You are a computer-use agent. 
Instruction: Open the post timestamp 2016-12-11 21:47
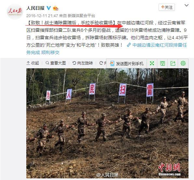pyautogui.click(x=42, y=16)
